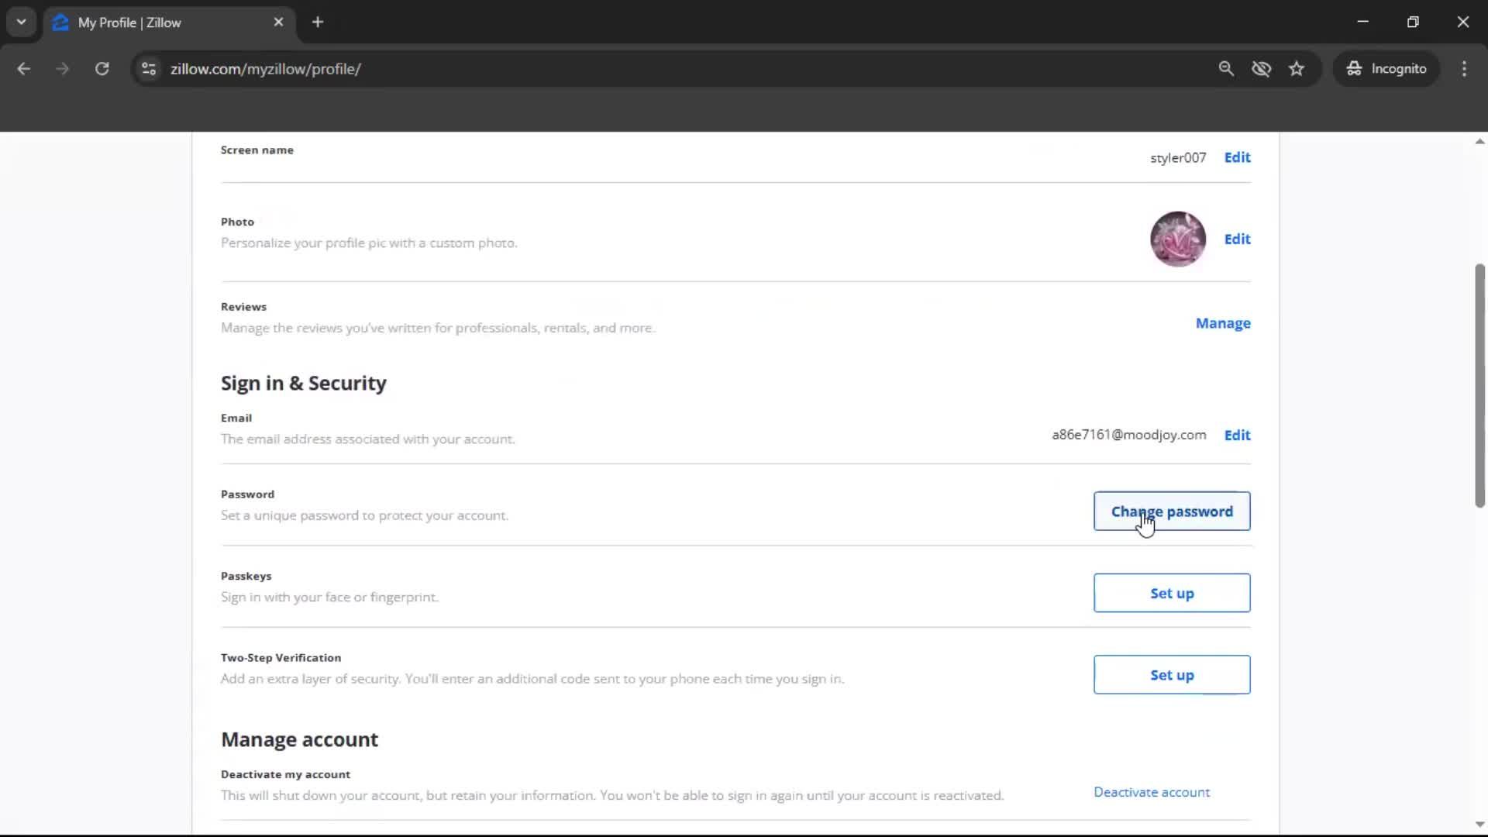Edit the screen name styler007
Image resolution: width=1488 pixels, height=837 pixels.
tap(1236, 157)
